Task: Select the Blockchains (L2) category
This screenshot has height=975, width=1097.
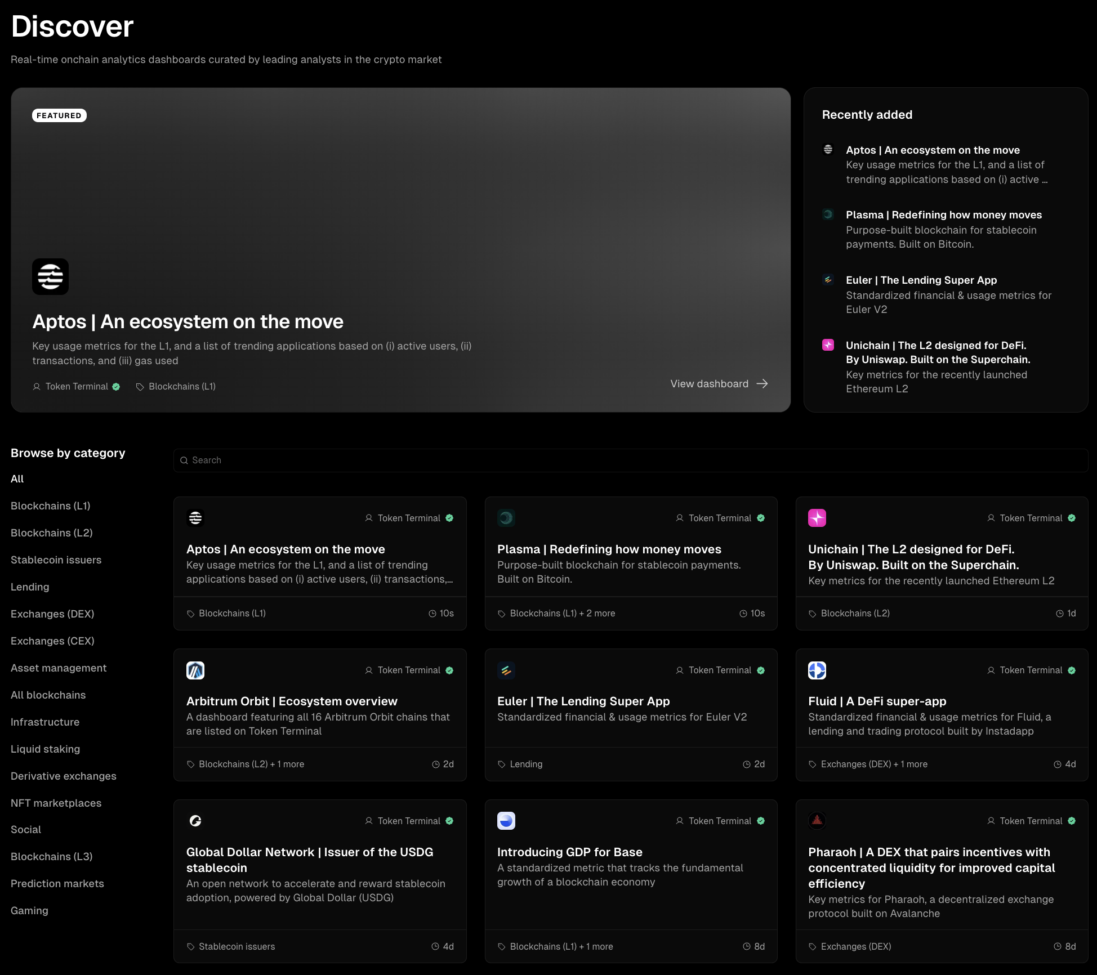Action: pyautogui.click(x=52, y=533)
